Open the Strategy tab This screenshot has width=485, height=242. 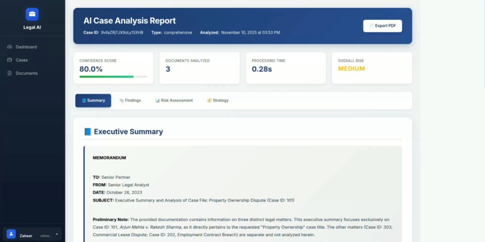[218, 101]
